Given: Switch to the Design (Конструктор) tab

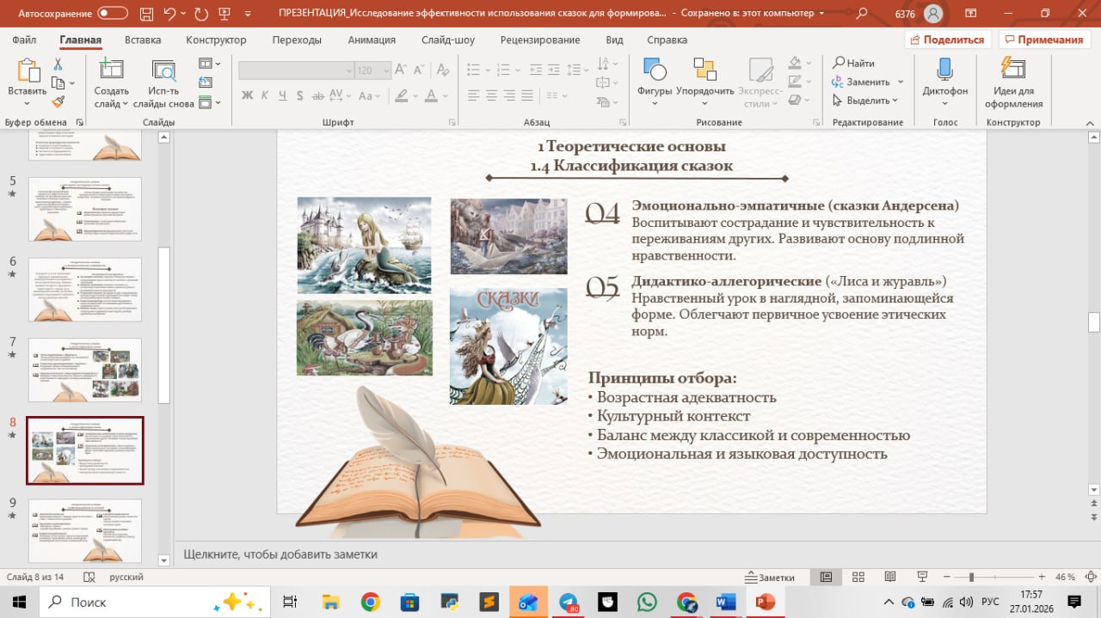Looking at the screenshot, I should (216, 40).
